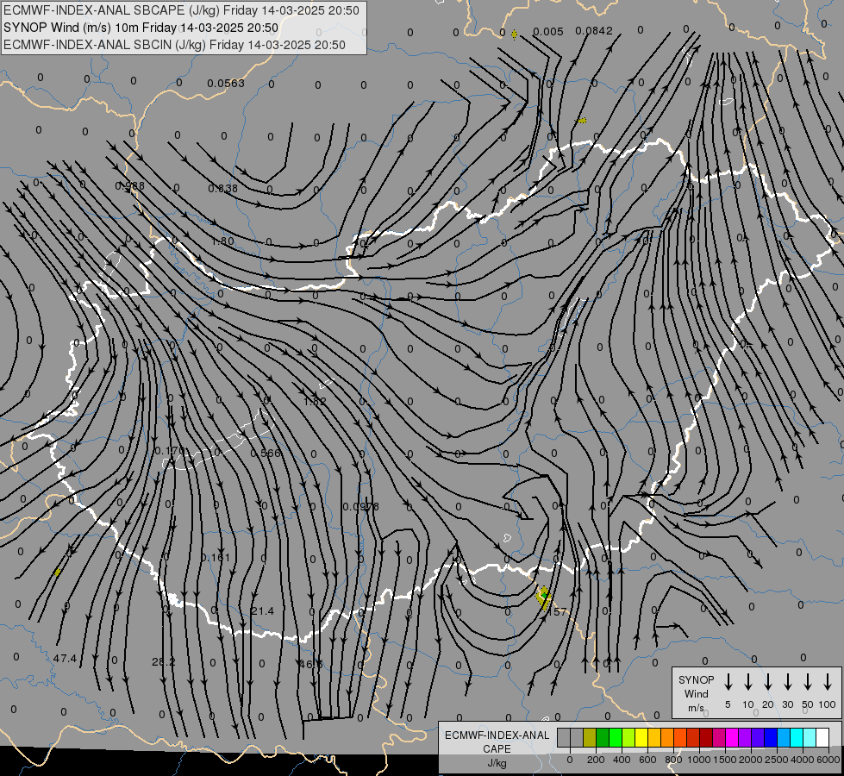Click the 157 value near olive patch
Viewport: 844px width, 776px height.
pyautogui.click(x=557, y=611)
